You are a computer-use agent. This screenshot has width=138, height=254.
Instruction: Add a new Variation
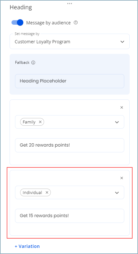pos(27,246)
